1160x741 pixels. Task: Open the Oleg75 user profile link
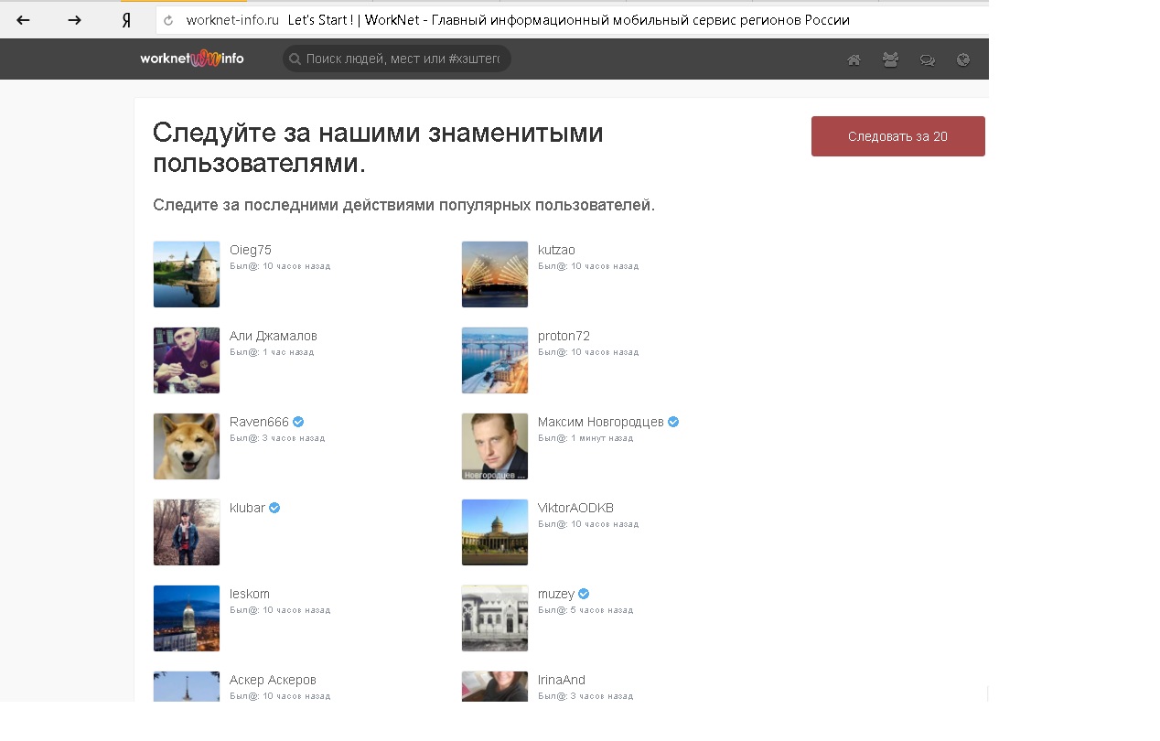pos(250,250)
